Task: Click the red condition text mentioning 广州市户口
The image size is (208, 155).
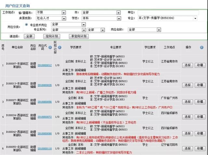Action: tap(124, 107)
